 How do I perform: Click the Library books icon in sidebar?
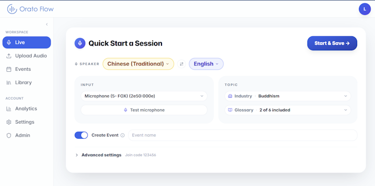coord(9,82)
